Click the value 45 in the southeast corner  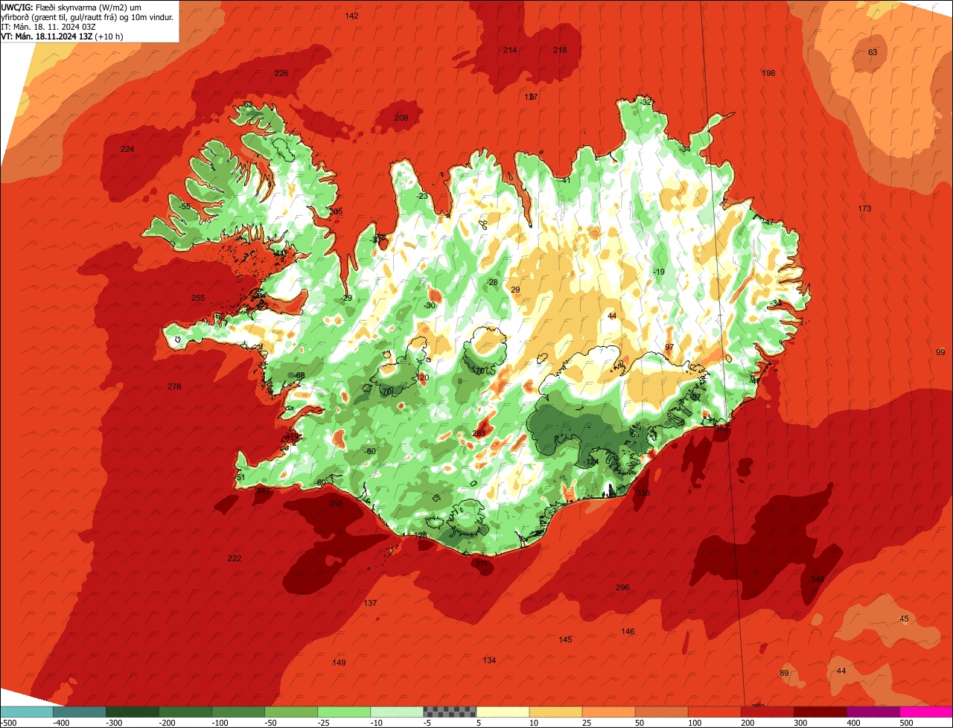tap(904, 619)
